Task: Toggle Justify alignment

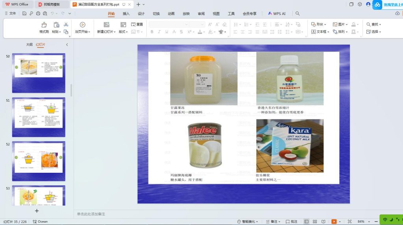Action: pyautogui.click(x=257, y=32)
